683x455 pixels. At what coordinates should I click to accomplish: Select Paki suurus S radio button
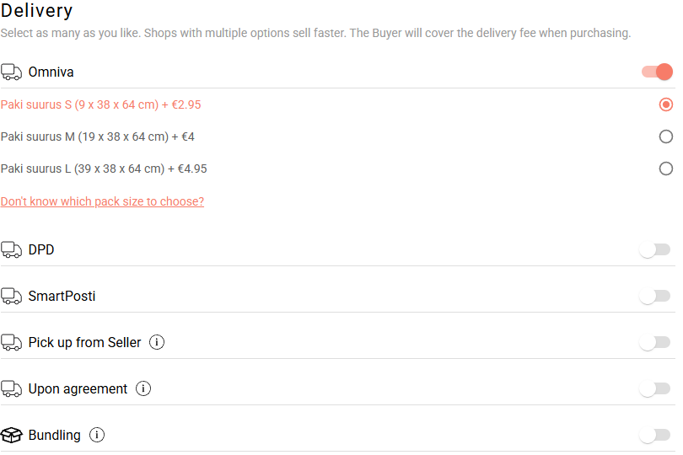(x=666, y=104)
